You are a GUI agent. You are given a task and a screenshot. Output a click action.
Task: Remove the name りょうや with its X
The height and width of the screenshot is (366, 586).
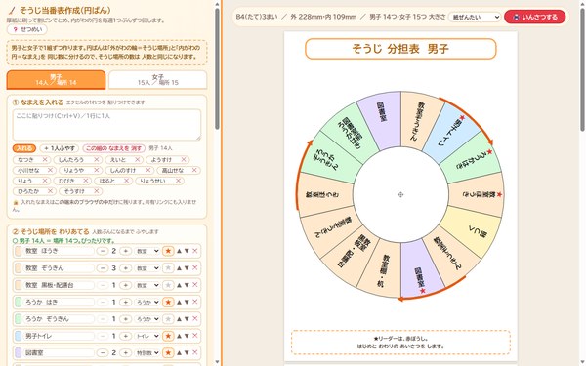point(97,170)
